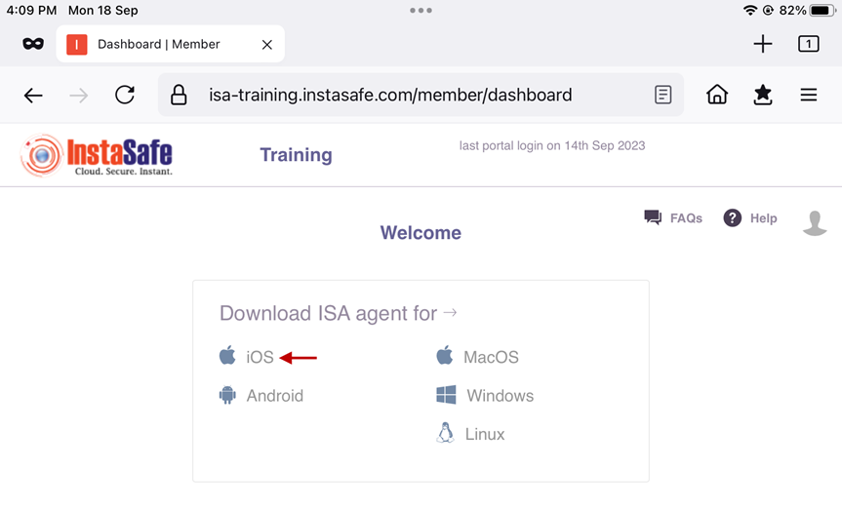
Task: Close the Dashboard | Member tab
Action: pyautogui.click(x=267, y=45)
